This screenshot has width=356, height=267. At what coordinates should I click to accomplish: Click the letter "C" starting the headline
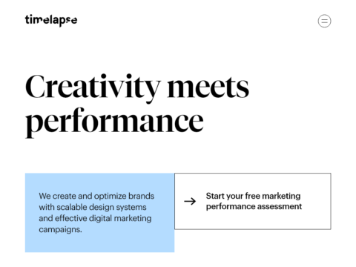tap(35, 87)
